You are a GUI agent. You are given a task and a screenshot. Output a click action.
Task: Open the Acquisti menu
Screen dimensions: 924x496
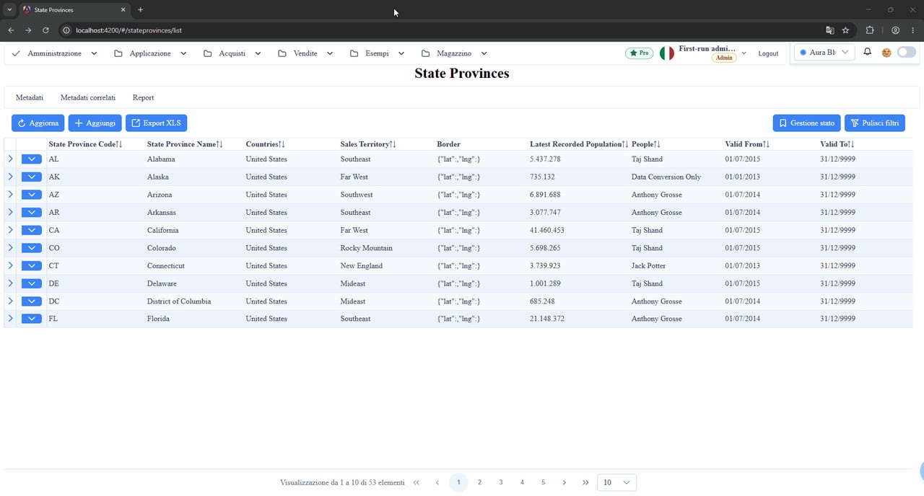[232, 53]
